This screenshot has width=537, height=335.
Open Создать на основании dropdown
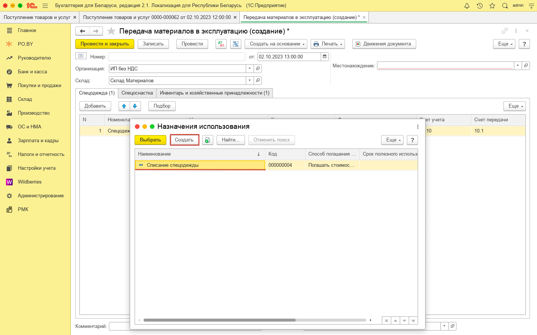(x=276, y=44)
